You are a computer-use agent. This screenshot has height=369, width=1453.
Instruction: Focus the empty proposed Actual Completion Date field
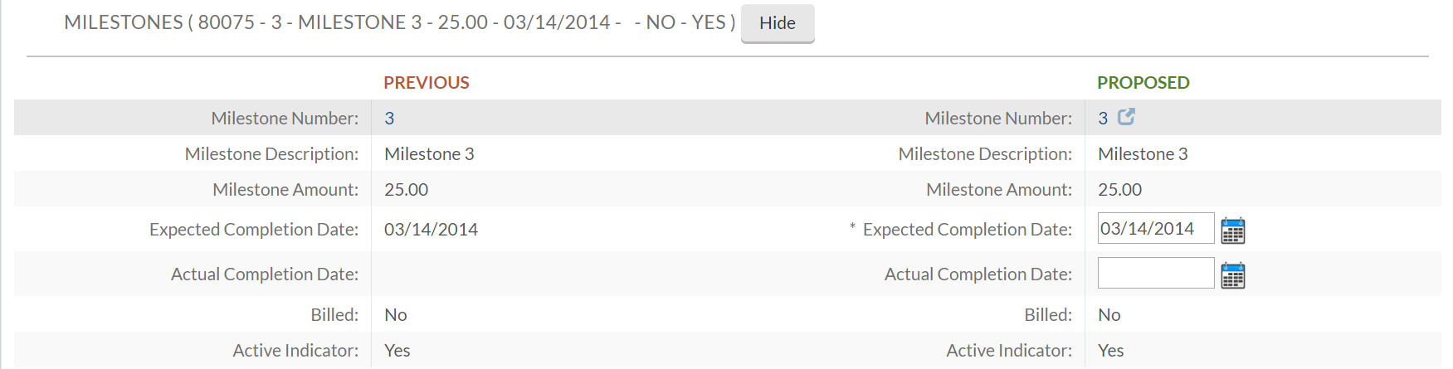[x=1155, y=274]
